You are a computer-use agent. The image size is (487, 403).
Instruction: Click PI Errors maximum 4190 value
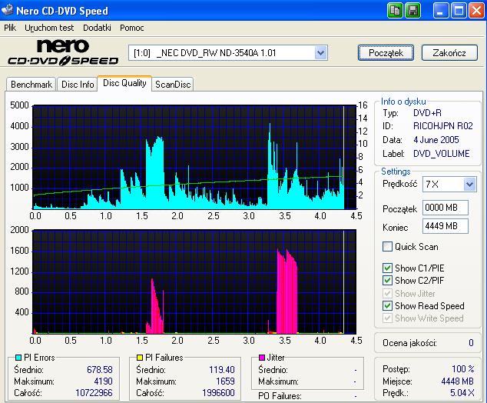103,381
